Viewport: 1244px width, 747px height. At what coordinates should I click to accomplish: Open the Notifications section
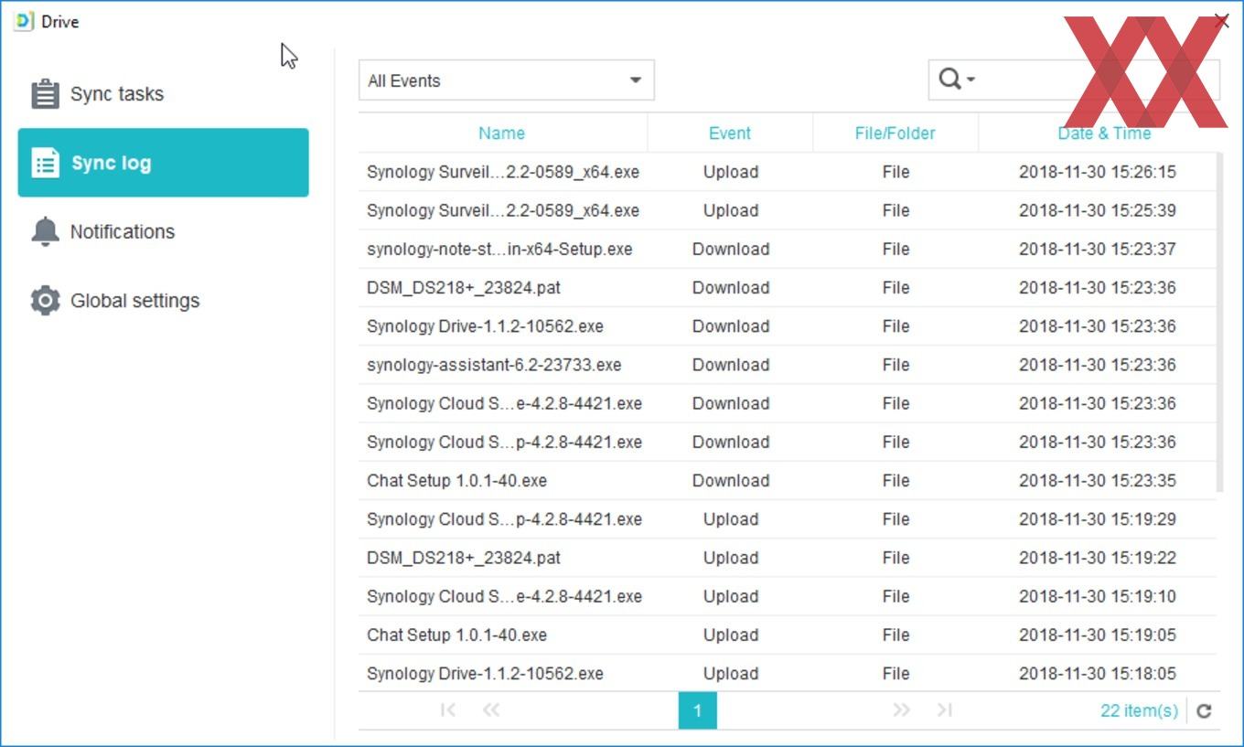122,231
